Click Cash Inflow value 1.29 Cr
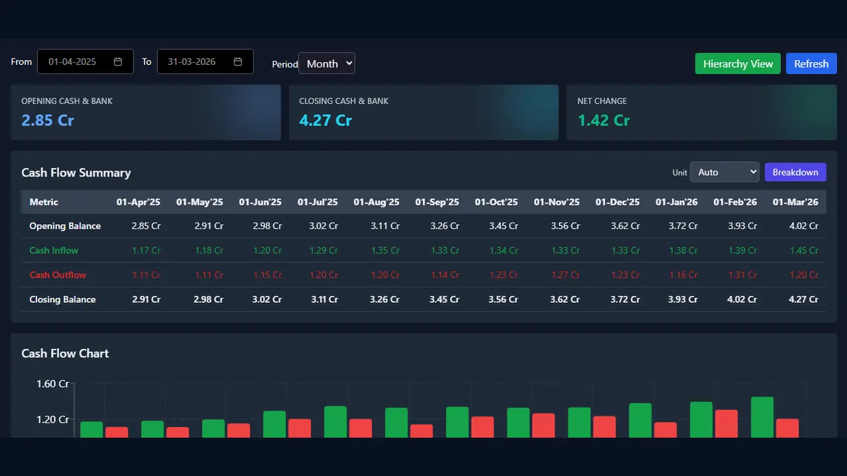Screen dimensions: 847x476 pyautogui.click(x=324, y=251)
